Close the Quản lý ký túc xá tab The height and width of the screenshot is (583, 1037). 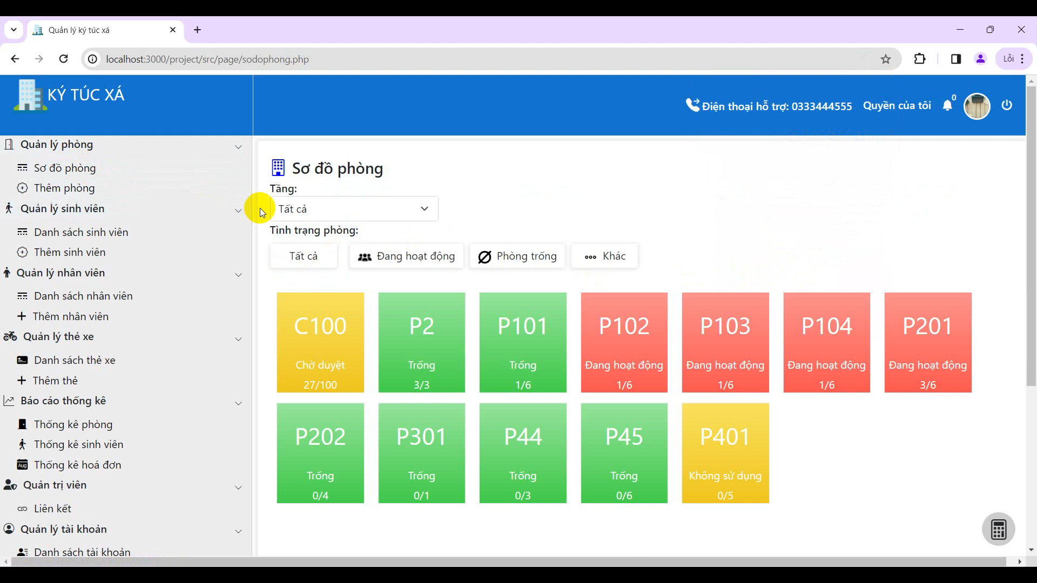coord(173,30)
